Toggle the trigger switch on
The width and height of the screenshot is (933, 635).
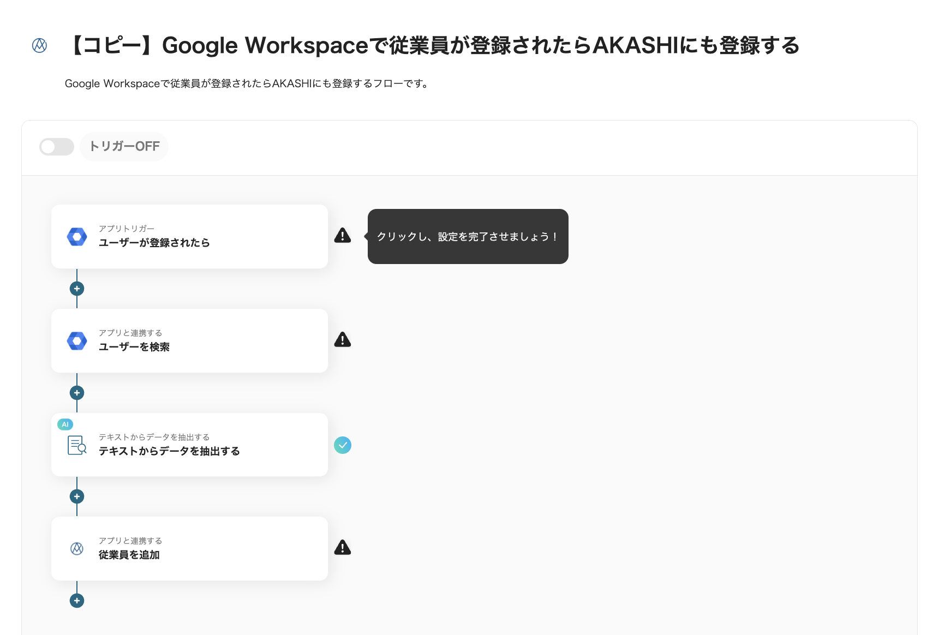point(57,147)
